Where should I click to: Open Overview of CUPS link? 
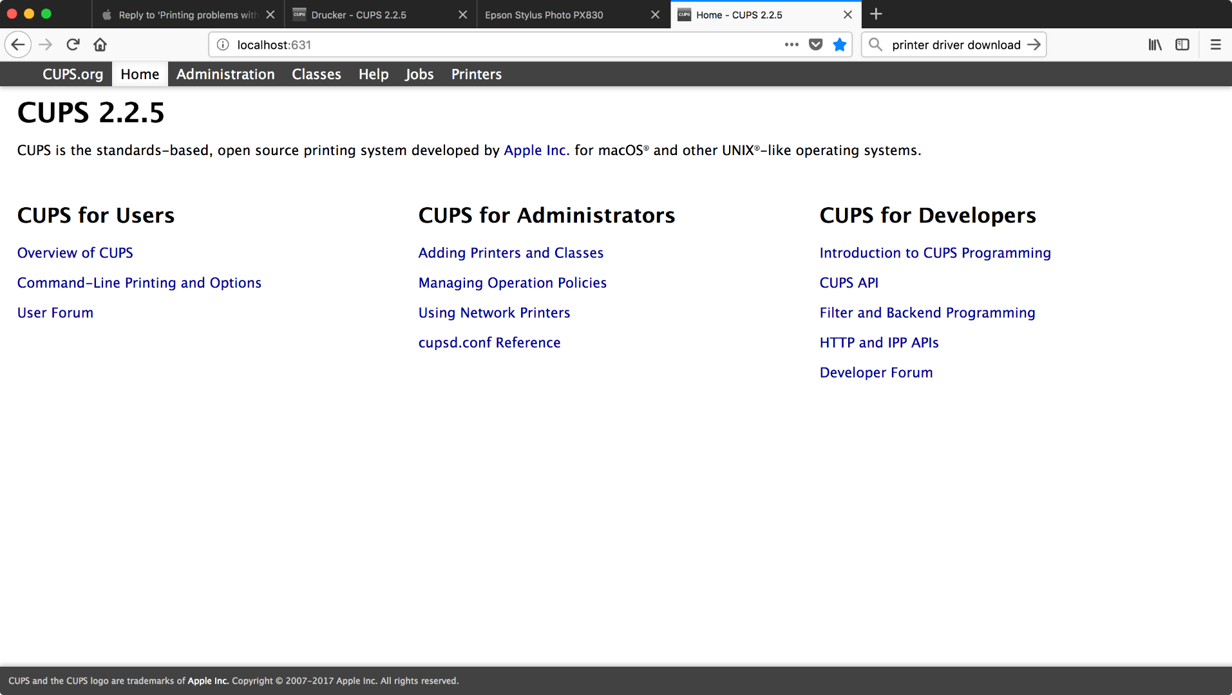(75, 253)
